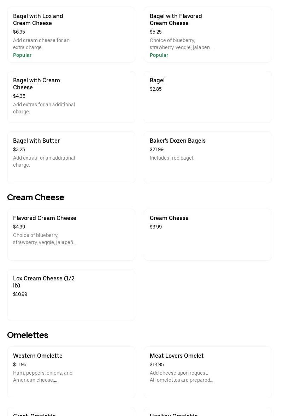Click the "Includes free bagel." description text

coord(172,158)
